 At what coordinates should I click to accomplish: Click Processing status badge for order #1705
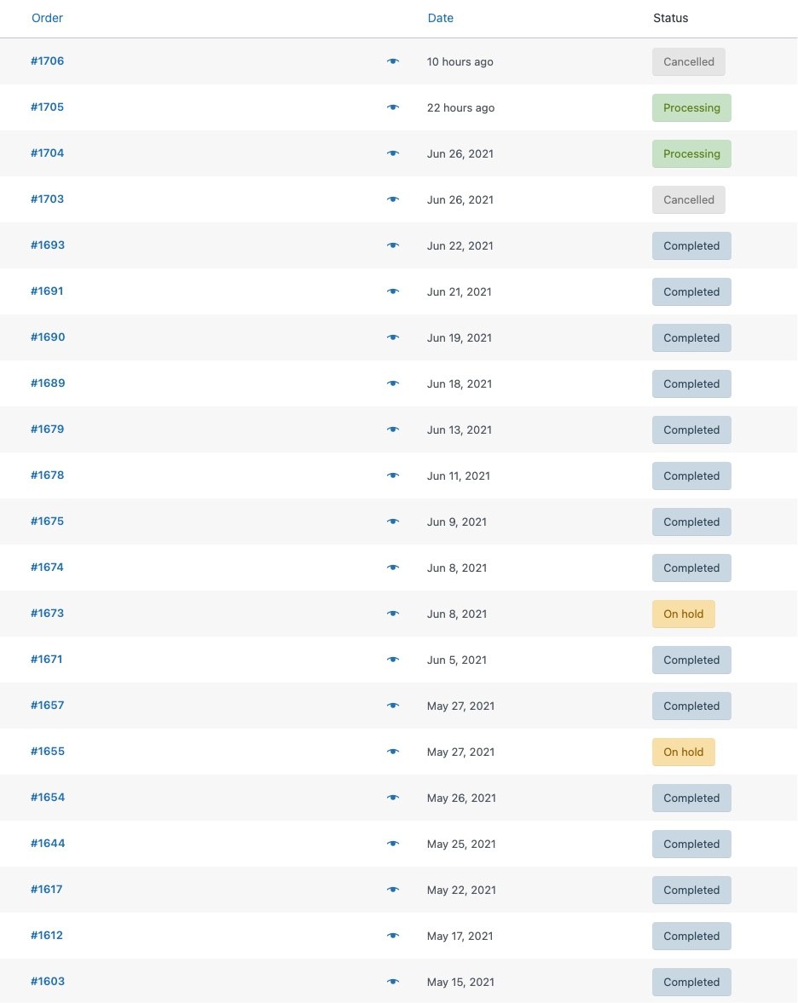click(x=691, y=107)
